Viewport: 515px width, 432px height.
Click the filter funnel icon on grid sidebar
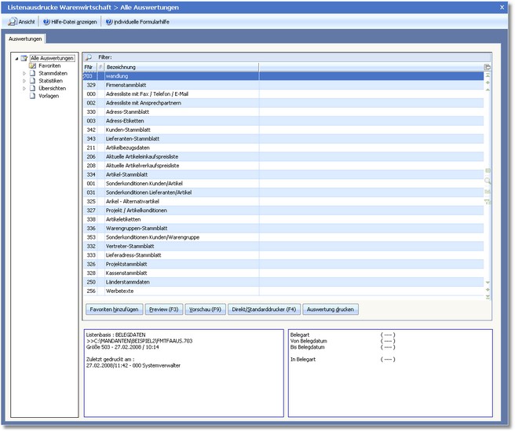click(x=488, y=202)
